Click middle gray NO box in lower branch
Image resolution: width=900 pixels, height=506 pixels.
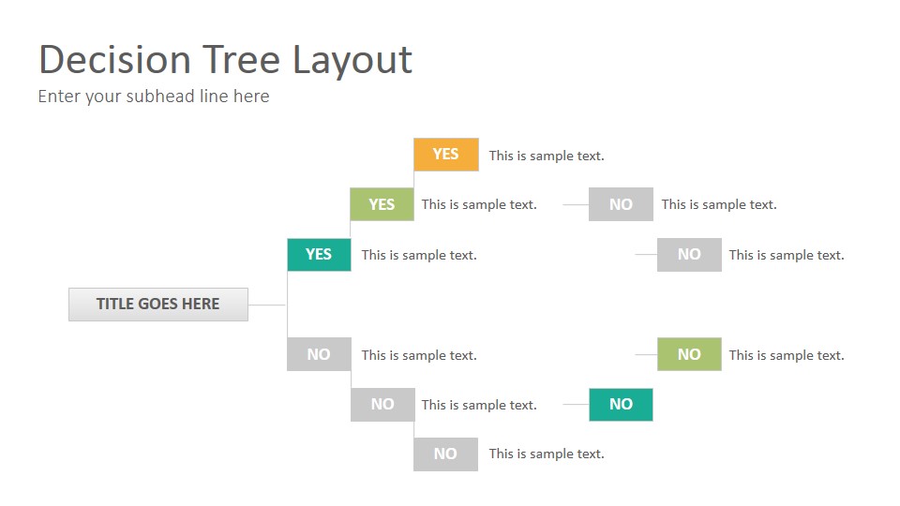pyautogui.click(x=382, y=405)
